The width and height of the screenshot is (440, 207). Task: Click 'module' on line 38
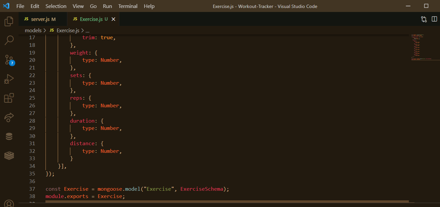click(55, 196)
